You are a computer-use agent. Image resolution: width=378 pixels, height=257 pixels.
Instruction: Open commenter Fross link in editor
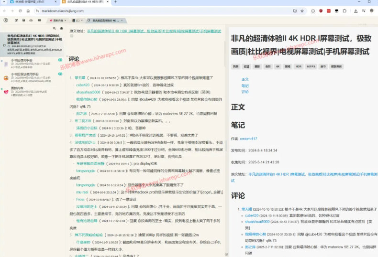tap(80, 200)
